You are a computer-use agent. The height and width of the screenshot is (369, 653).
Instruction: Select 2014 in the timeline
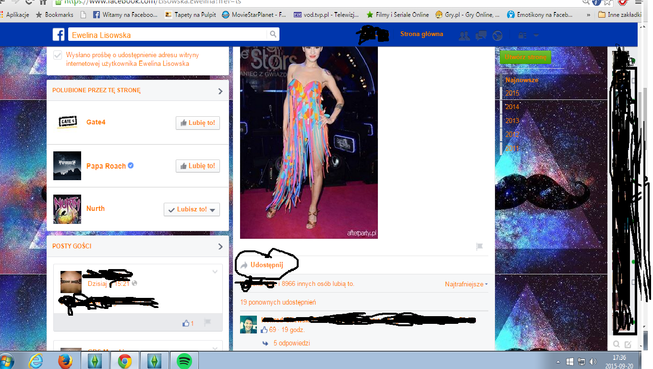click(512, 107)
